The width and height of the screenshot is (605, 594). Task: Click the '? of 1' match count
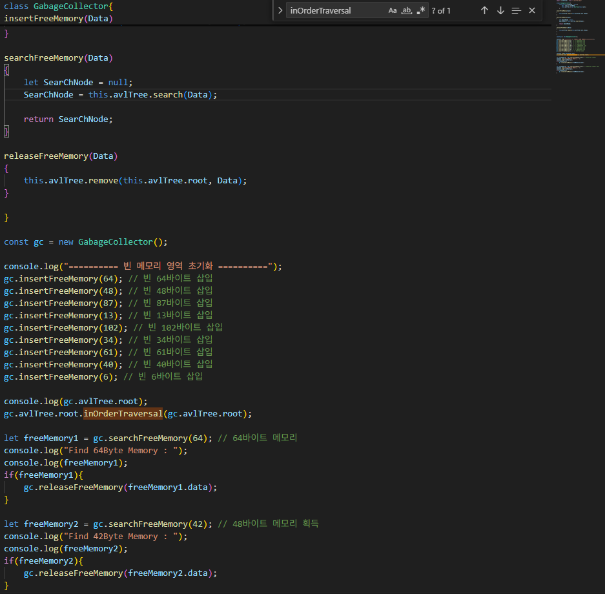tap(441, 11)
